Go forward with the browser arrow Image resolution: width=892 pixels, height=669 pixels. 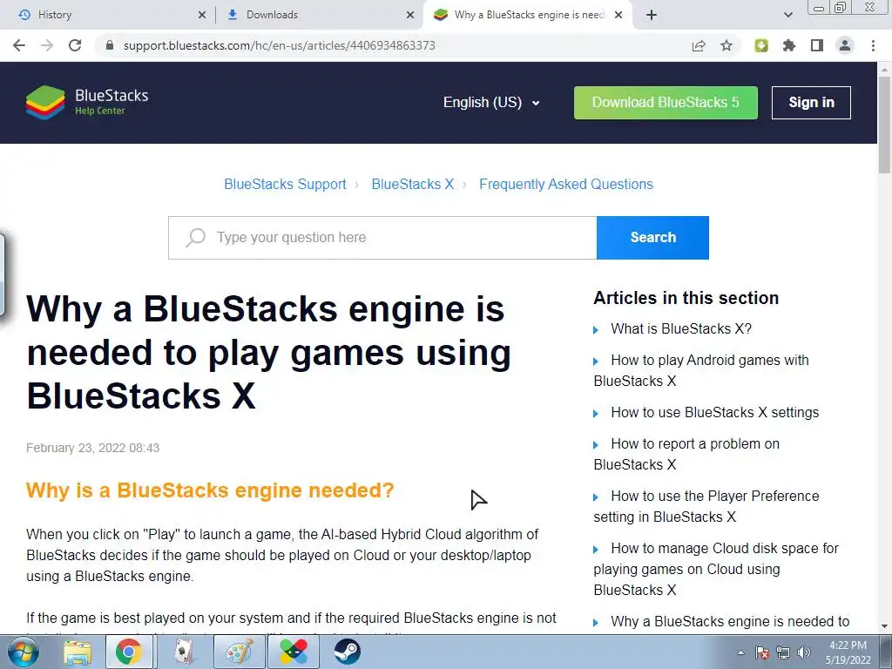pyautogui.click(x=47, y=45)
